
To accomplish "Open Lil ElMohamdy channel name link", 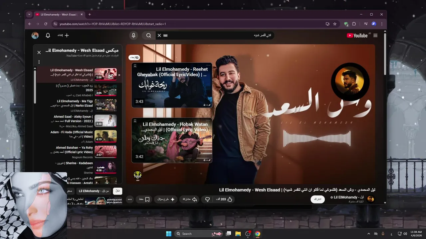I will pyautogui.click(x=348, y=197).
